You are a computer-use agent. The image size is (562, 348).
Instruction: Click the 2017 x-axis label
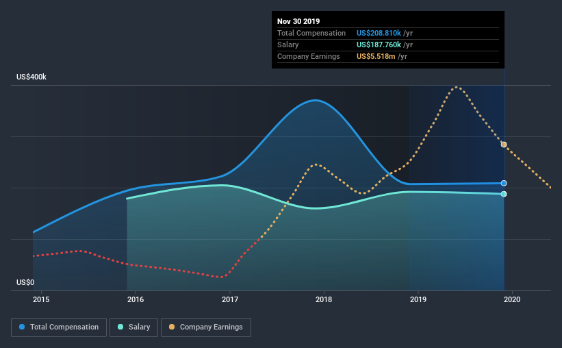point(230,299)
